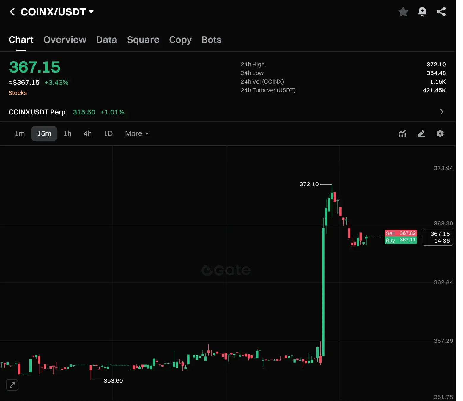463x401 pixels.
Task: Click the Perp change +1.01%
Action: tap(112, 112)
